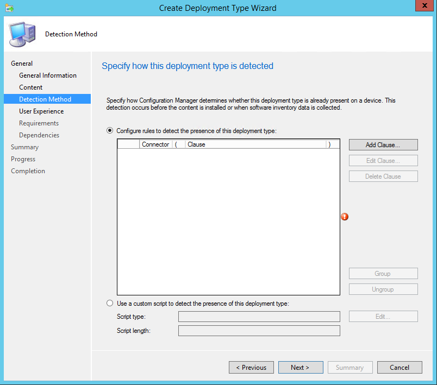Cancel the wizard
This screenshot has height=385, width=437.
[399, 368]
